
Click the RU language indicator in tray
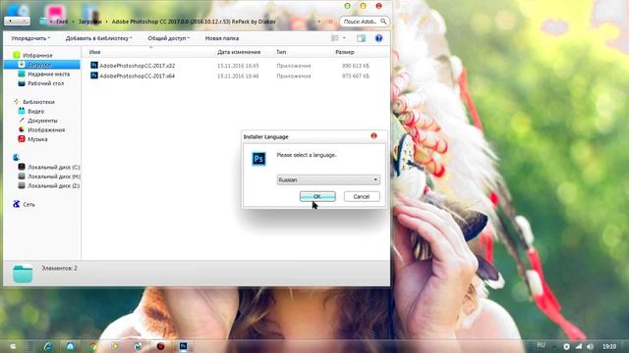[x=542, y=345]
